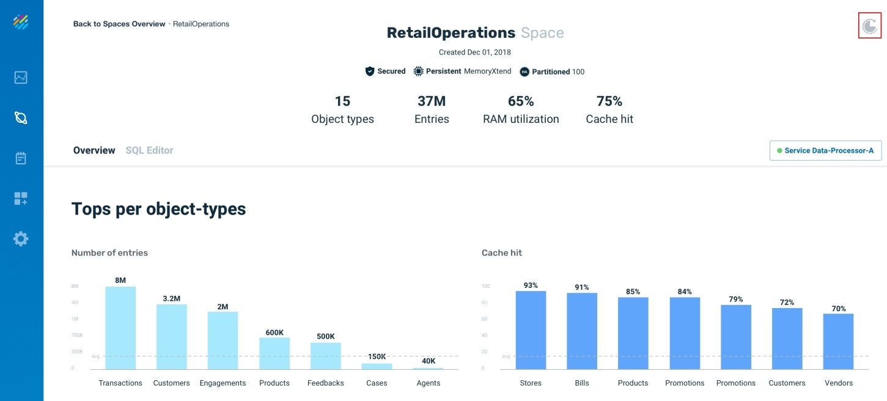Viewport: 887px width, 401px height.
Task: Click the Transactions 8M bar
Action: pyautogui.click(x=120, y=328)
